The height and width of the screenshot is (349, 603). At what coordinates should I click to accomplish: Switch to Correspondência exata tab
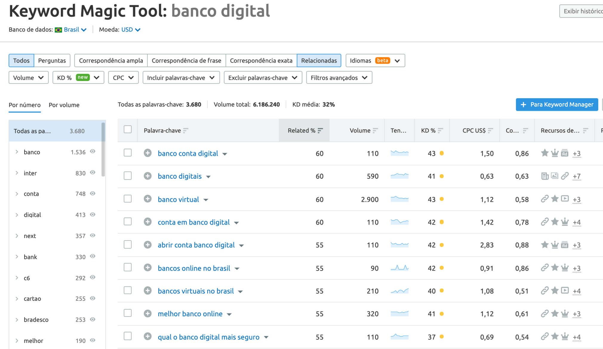[261, 60]
